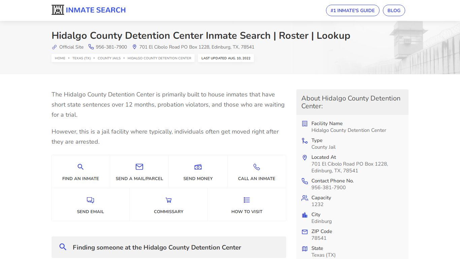Click the location pin icon beside Located At
The height and width of the screenshot is (259, 460).
(305, 157)
